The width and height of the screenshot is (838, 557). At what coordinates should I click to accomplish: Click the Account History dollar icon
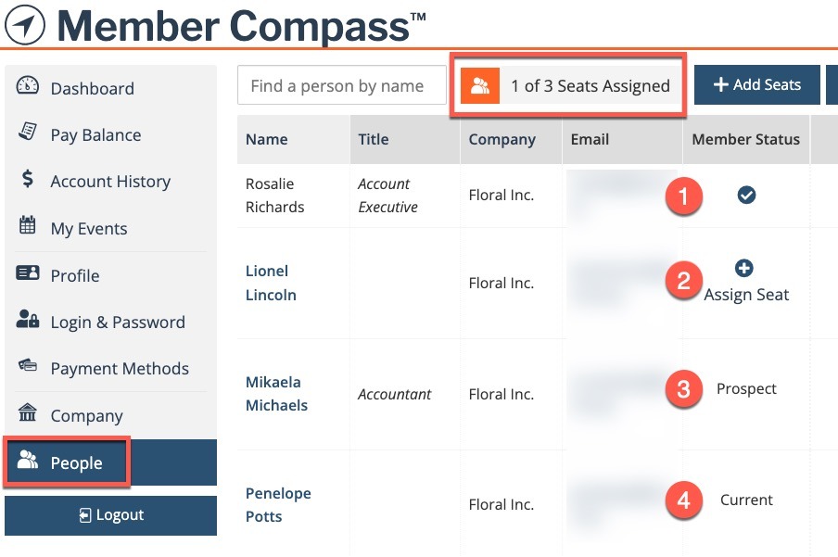coord(27,179)
